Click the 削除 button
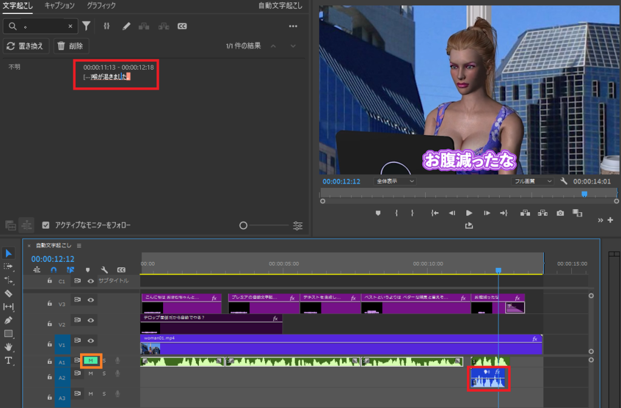The image size is (621, 408). (x=71, y=46)
